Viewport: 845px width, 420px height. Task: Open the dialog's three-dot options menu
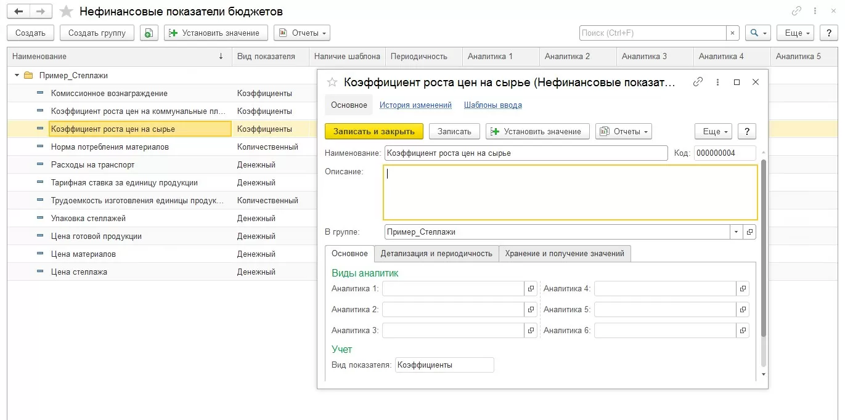point(717,82)
